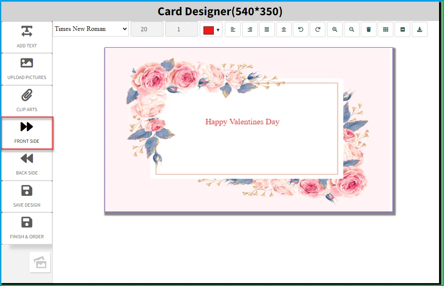Click the line spacing field showing 1
444x286 pixels.
click(182, 29)
